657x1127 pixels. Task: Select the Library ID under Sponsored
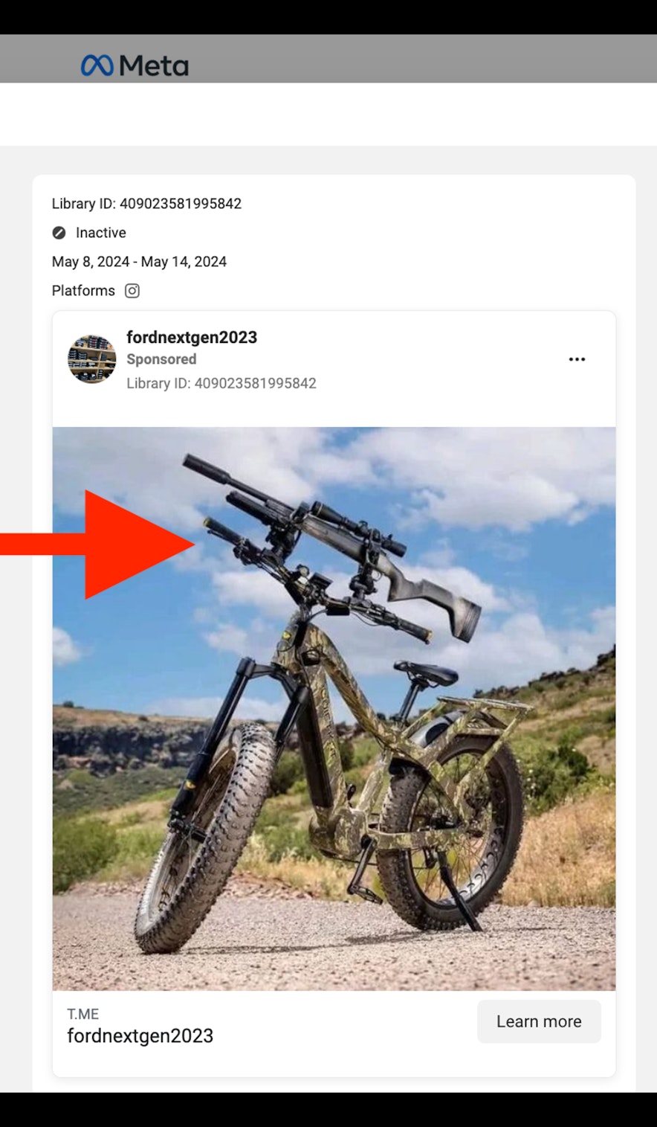click(x=221, y=383)
